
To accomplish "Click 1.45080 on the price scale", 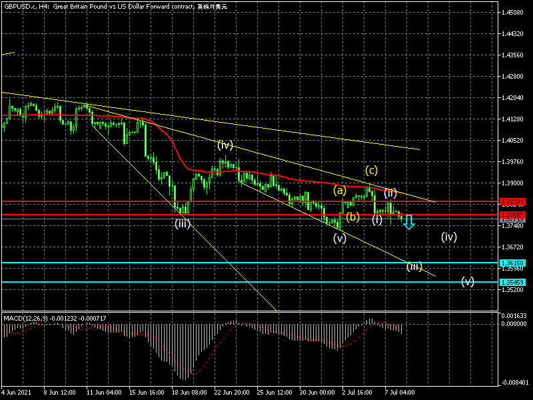I will tap(514, 12).
